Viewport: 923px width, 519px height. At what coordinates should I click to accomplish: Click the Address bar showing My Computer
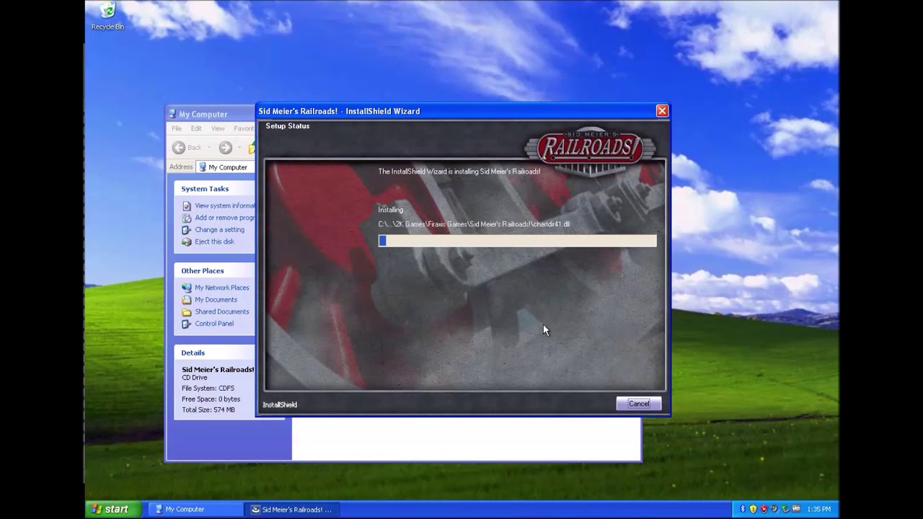[x=226, y=167]
